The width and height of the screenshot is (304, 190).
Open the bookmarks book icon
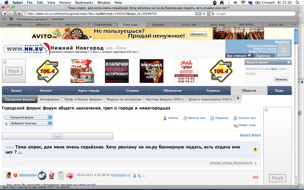4,19
